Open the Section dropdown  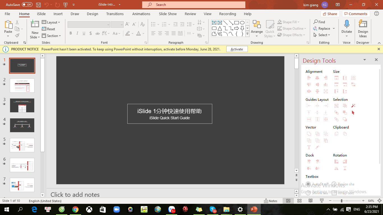51,36
